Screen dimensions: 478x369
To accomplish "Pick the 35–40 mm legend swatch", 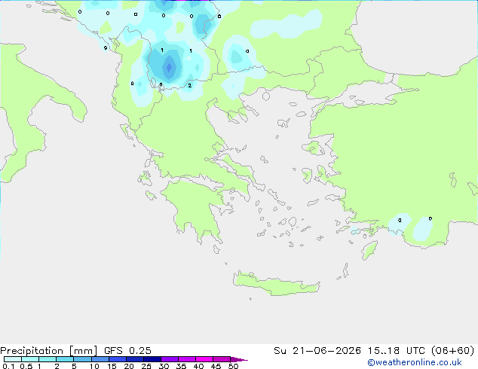I will coord(187,359).
